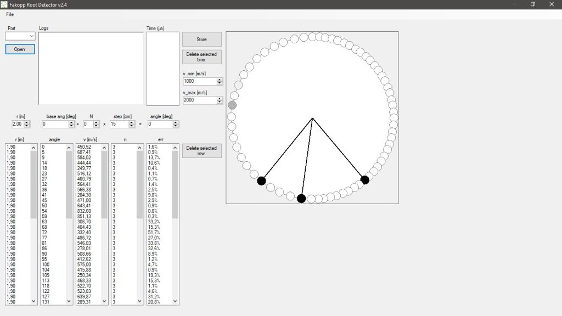Increase the r [m] radius stepper

coord(27,122)
